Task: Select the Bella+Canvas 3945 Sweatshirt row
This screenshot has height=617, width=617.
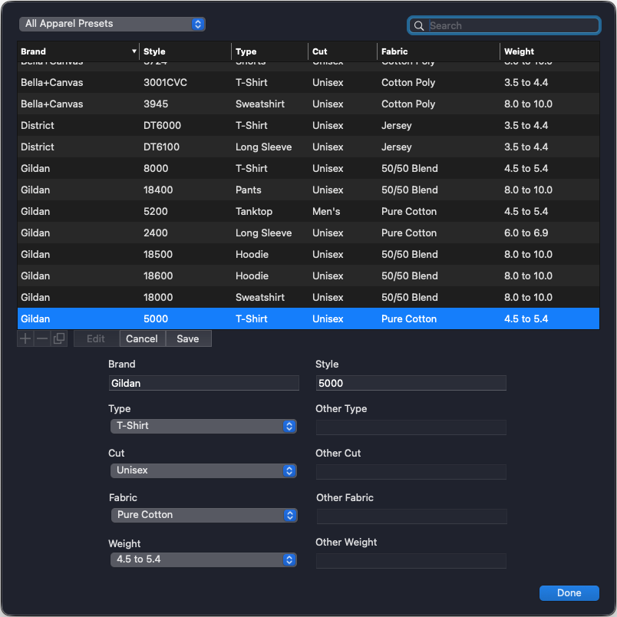Action: 307,104
